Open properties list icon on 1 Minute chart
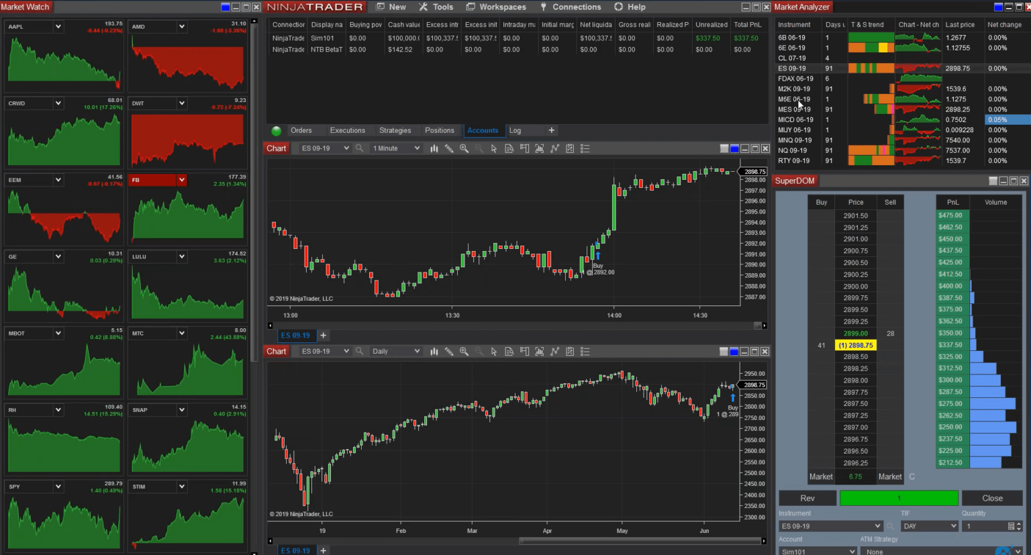Image resolution: width=1031 pixels, height=555 pixels. (585, 148)
